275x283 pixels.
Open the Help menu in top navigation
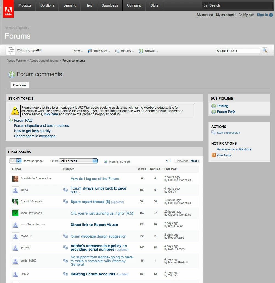(89, 5)
